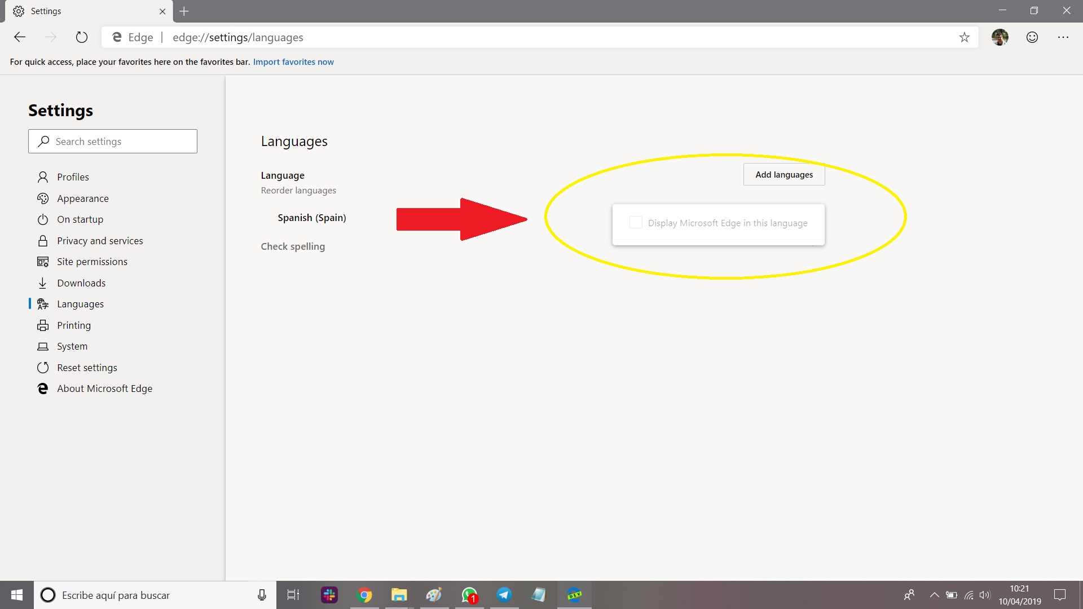Viewport: 1083px width, 609px height.
Task: Expand the Check spelling section
Action: pyautogui.click(x=293, y=246)
